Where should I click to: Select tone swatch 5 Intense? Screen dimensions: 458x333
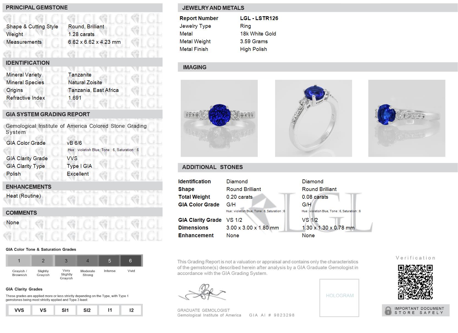[x=109, y=261]
